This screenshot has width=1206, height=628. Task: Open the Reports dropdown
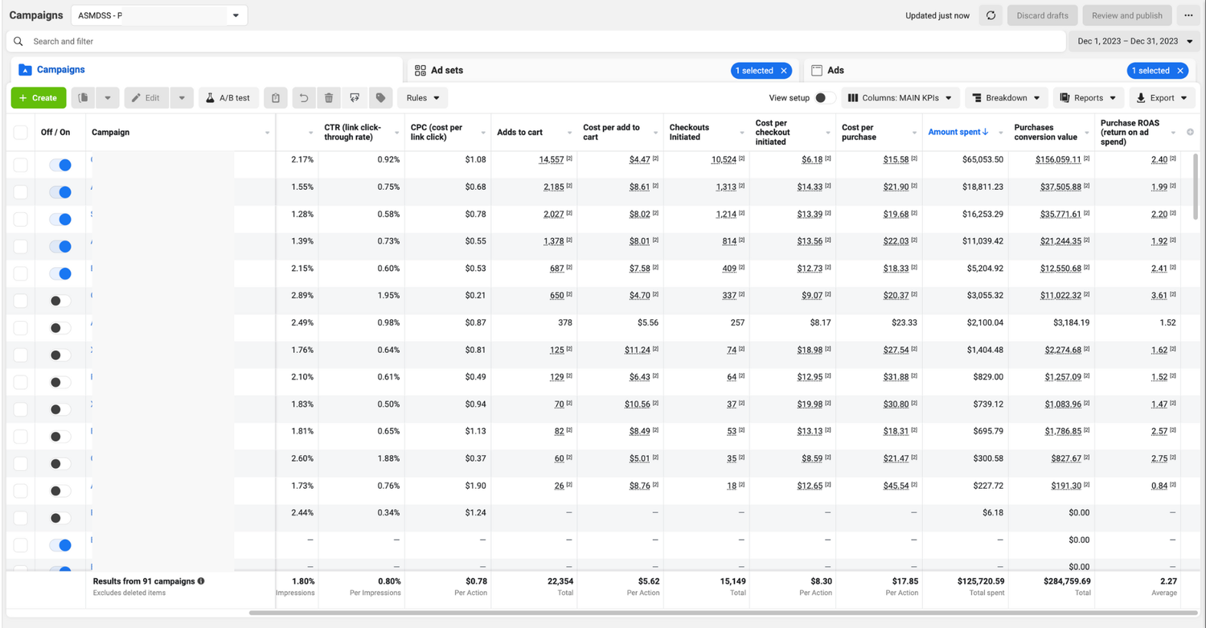click(x=1088, y=98)
